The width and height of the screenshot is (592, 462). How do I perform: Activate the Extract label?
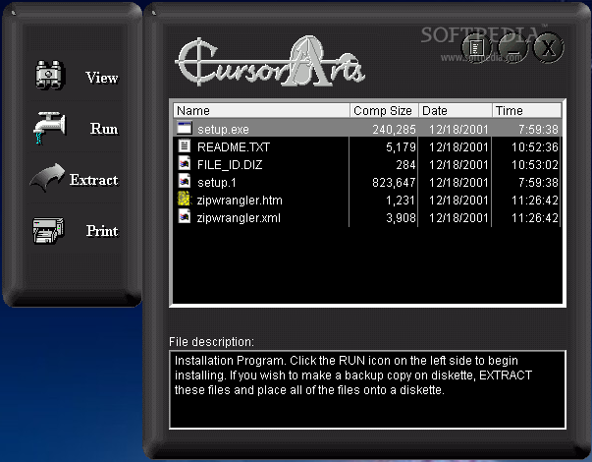[x=93, y=180]
